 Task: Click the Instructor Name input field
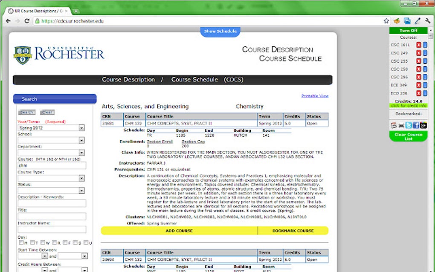pyautogui.click(x=52, y=229)
